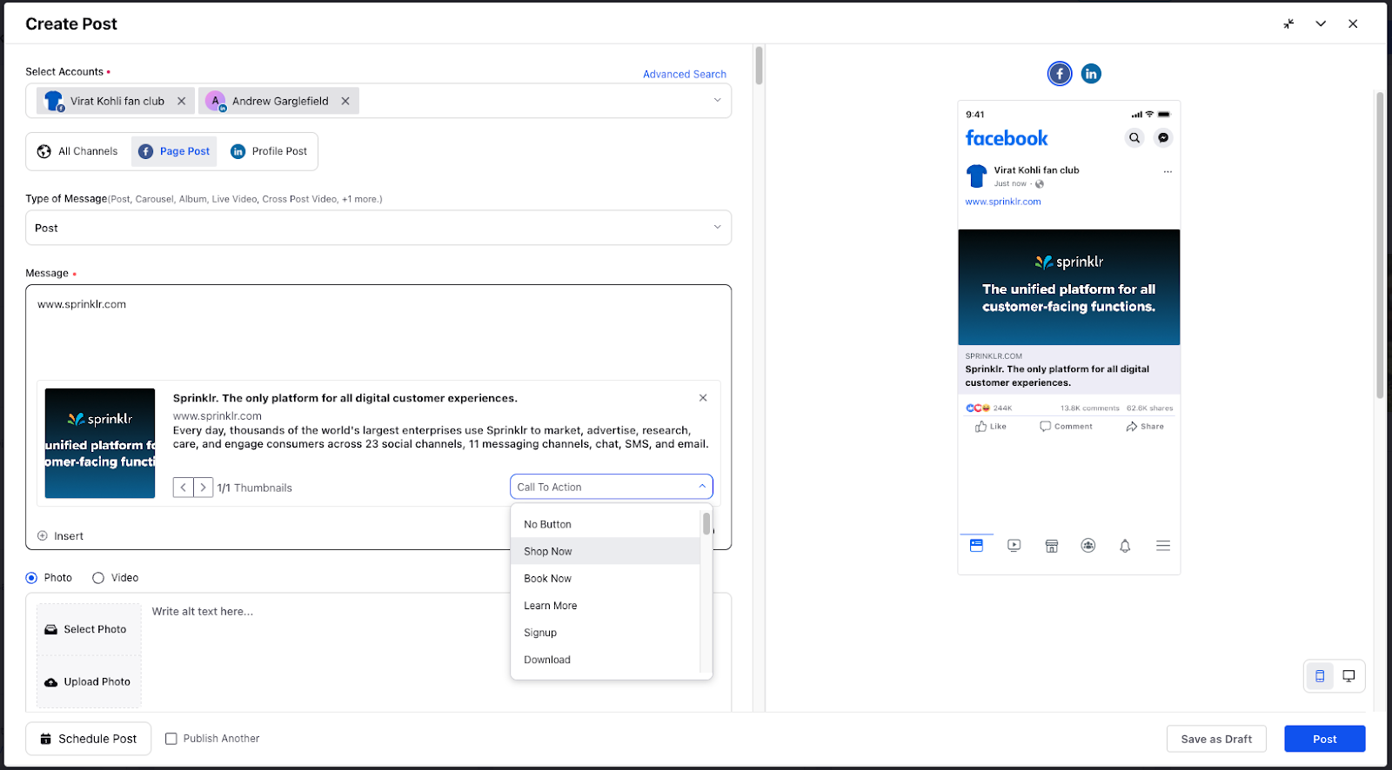Click the Share icon in post preview
This screenshot has height=770, width=1392.
point(1131,427)
